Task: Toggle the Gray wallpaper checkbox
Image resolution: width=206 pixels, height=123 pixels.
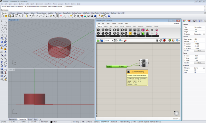Action: coord(195,72)
